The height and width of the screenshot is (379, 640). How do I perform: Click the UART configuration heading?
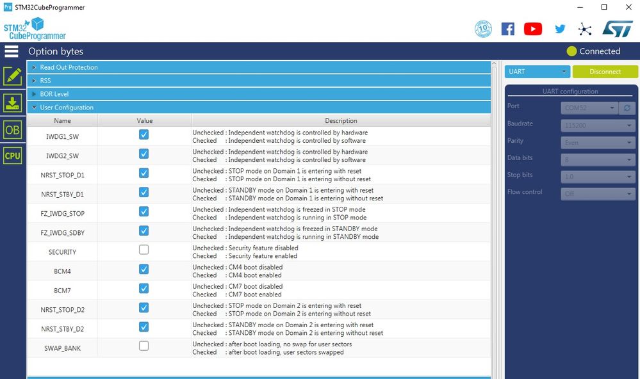(x=570, y=92)
